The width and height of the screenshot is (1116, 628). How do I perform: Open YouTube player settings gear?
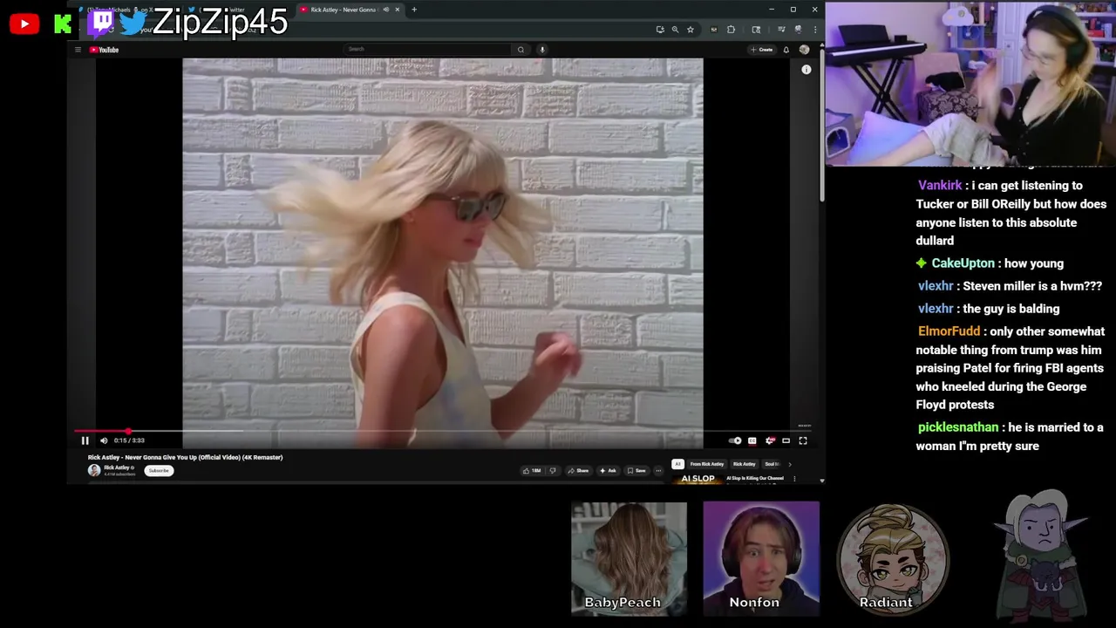769,440
